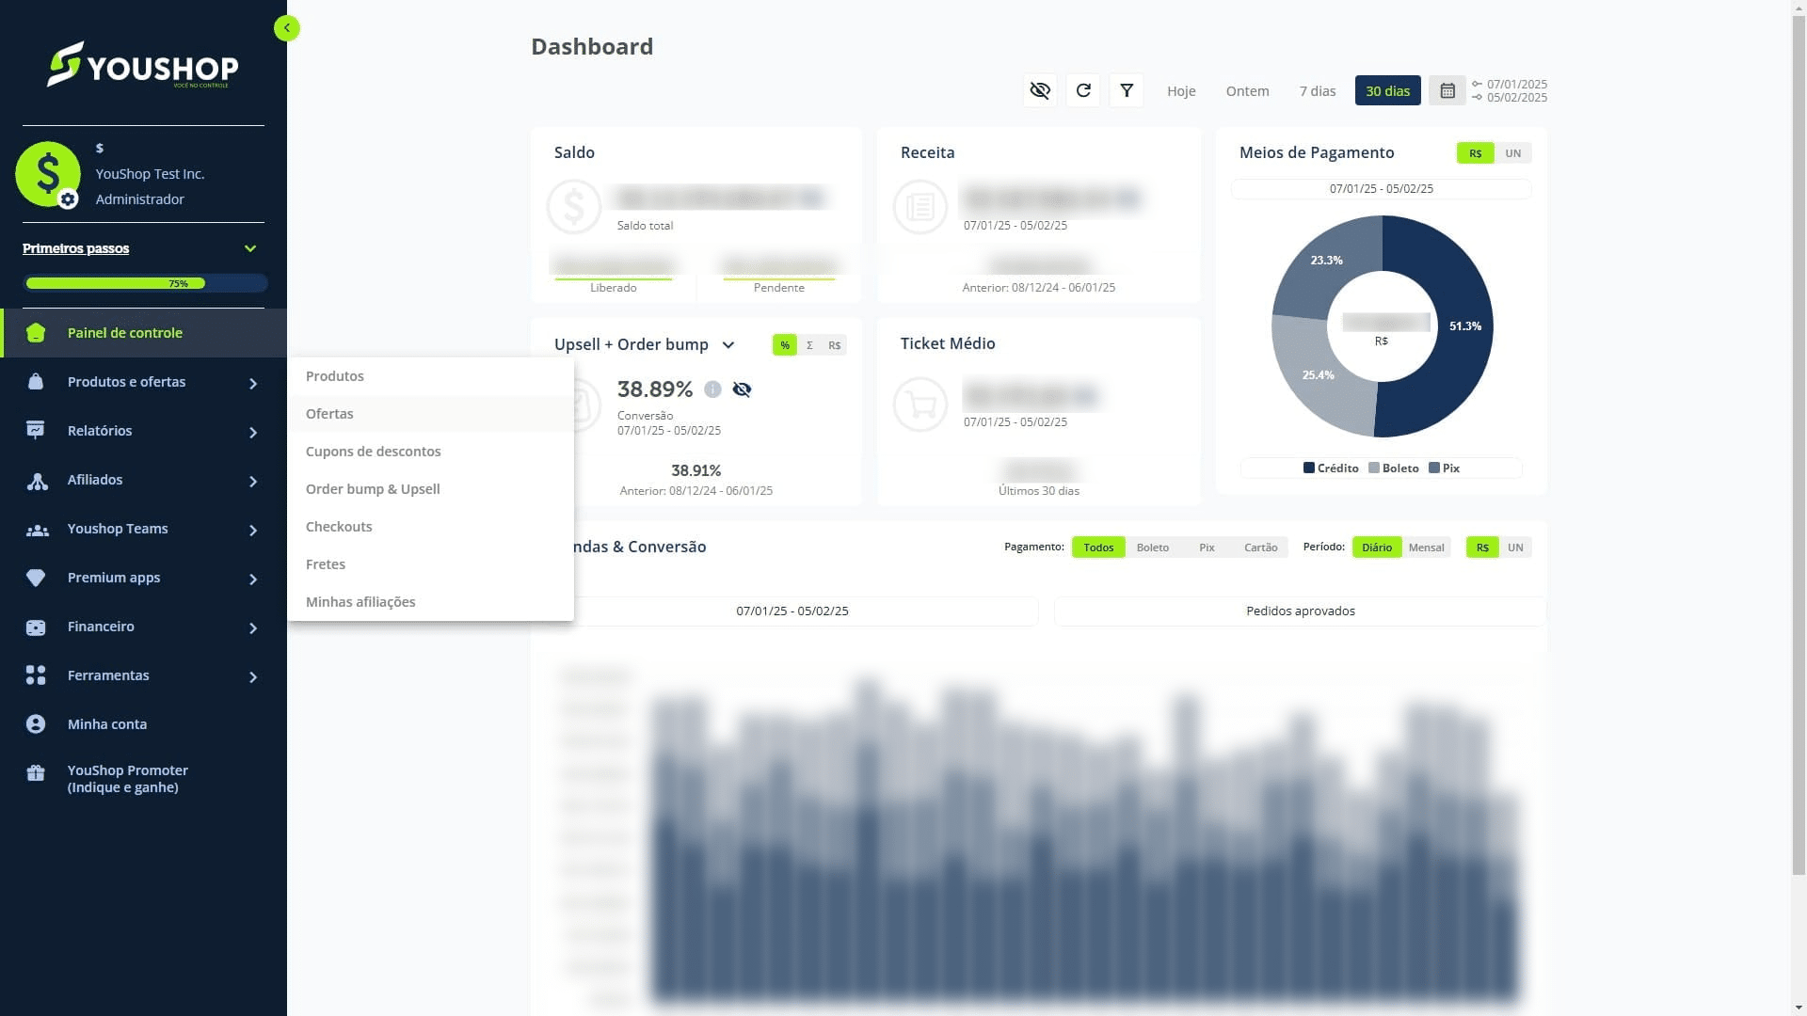Click the Painel de controle home icon
1807x1016 pixels.
(x=36, y=333)
